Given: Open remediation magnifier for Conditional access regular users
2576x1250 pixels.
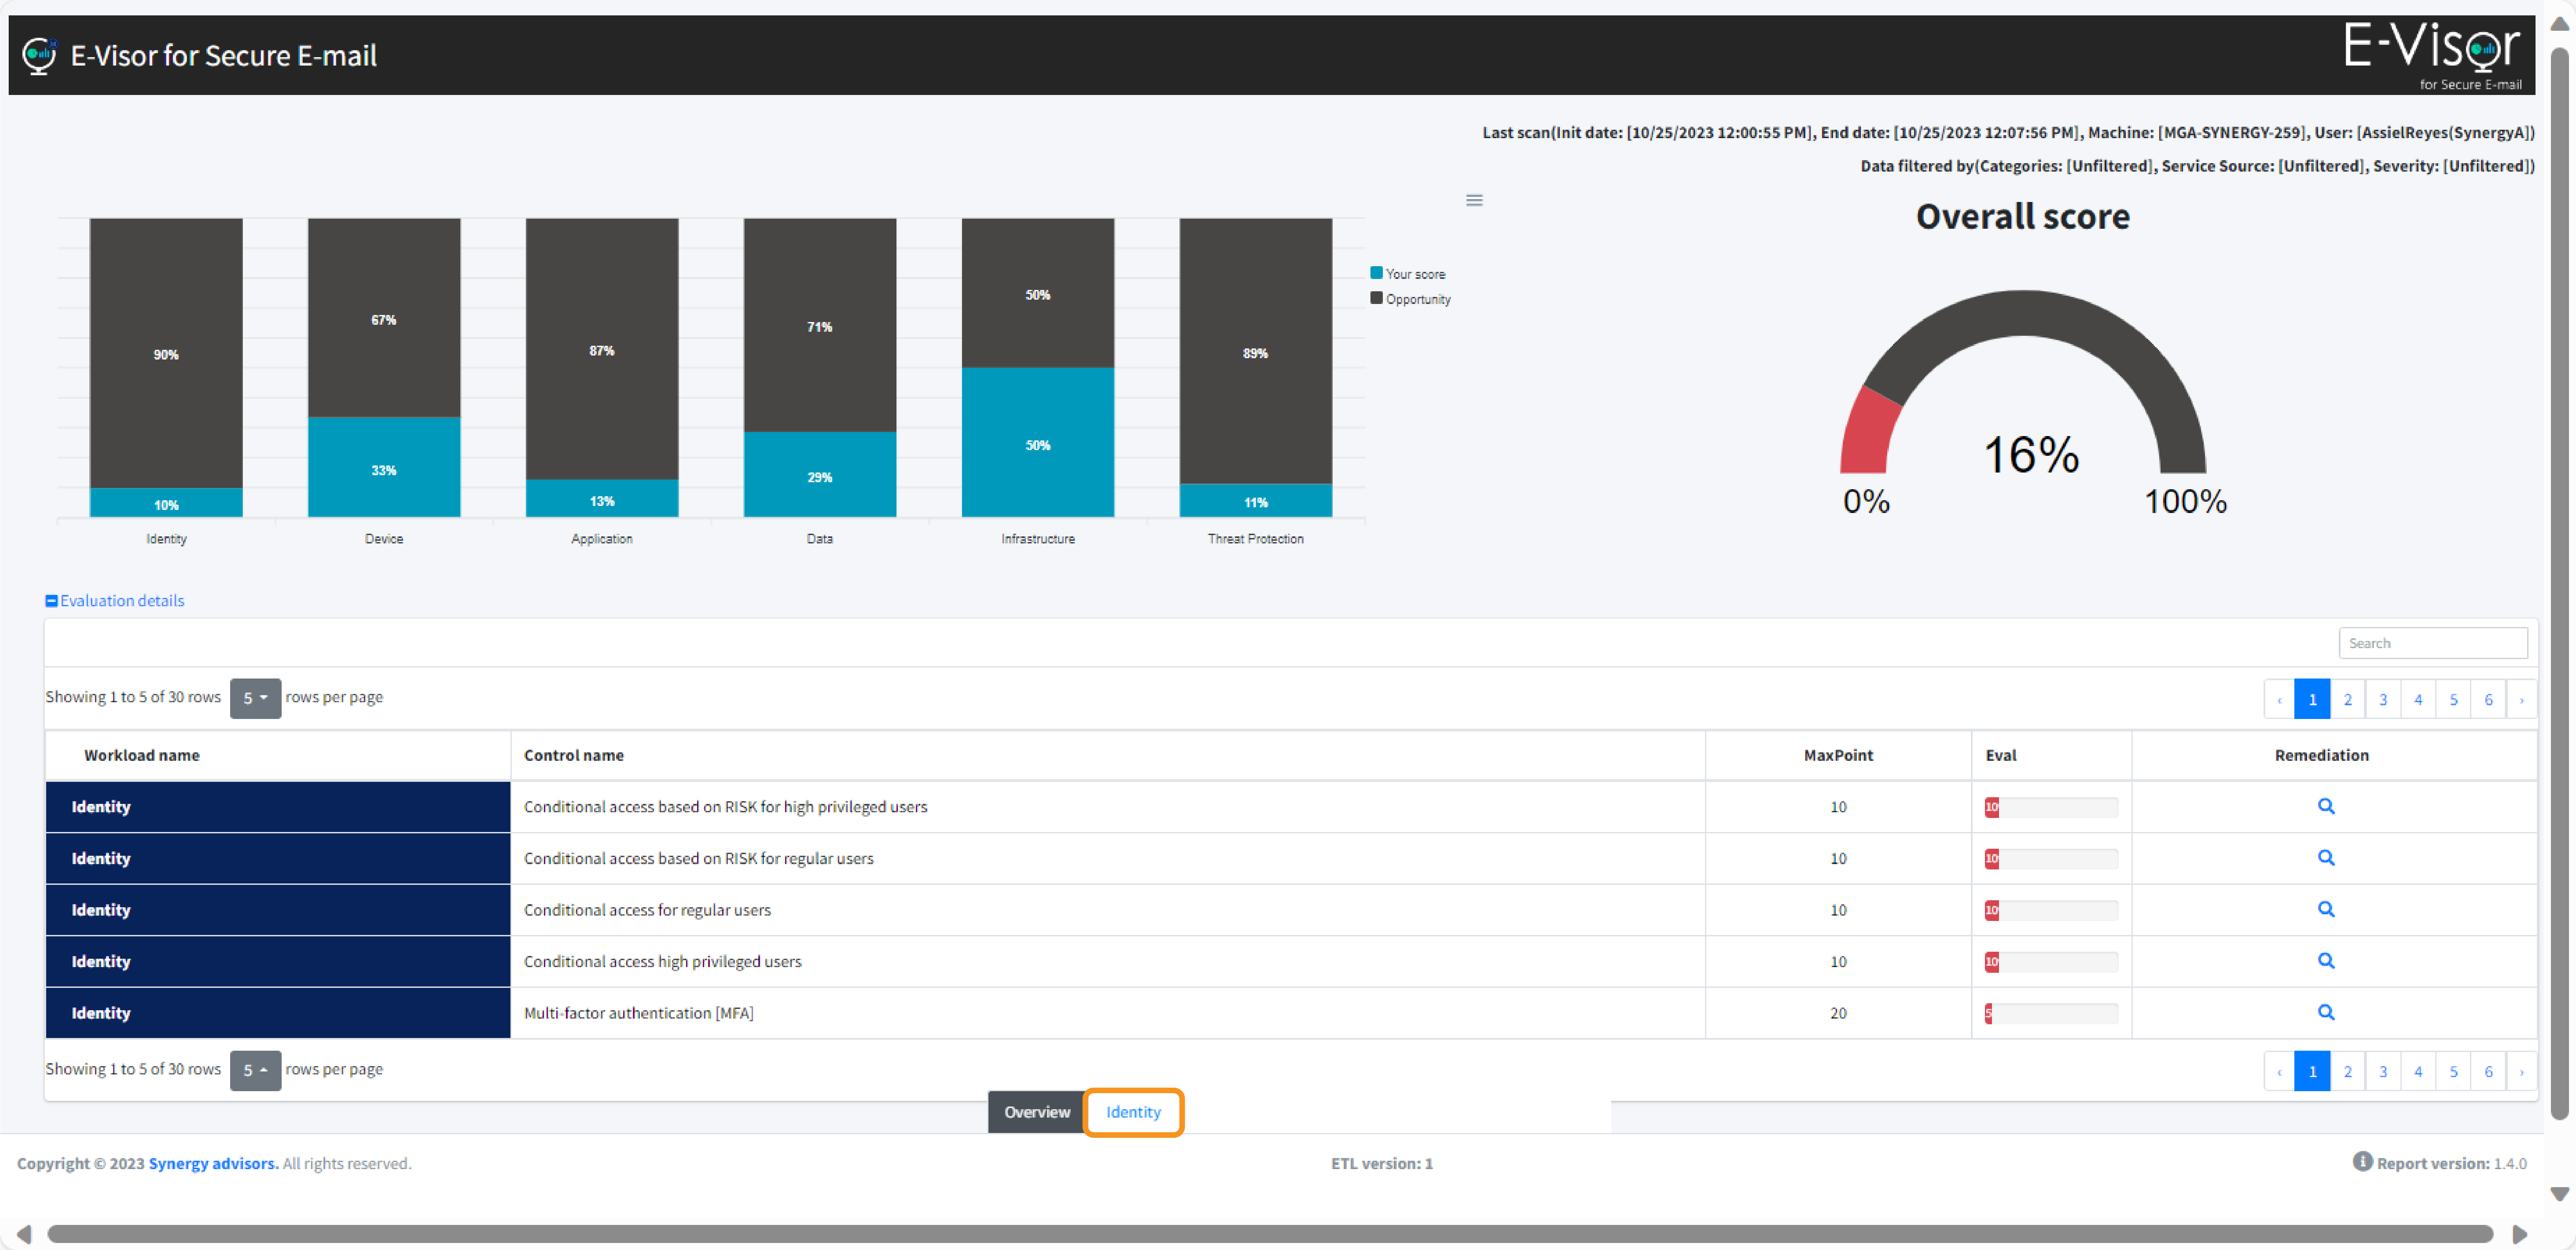Looking at the screenshot, I should tap(2326, 909).
